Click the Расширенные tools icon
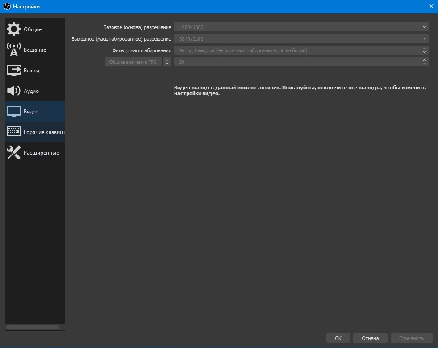 (14, 153)
